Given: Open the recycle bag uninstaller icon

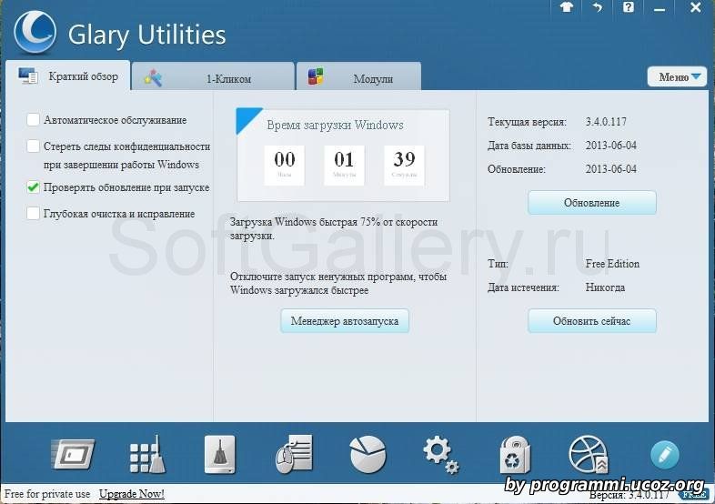Looking at the screenshot, I should 514,454.
